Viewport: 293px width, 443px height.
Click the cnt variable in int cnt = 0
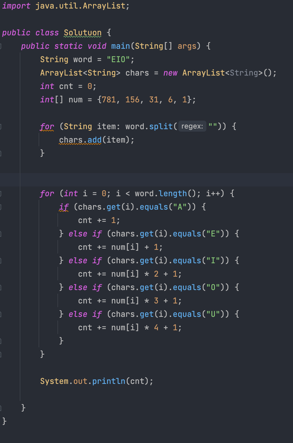point(66,86)
